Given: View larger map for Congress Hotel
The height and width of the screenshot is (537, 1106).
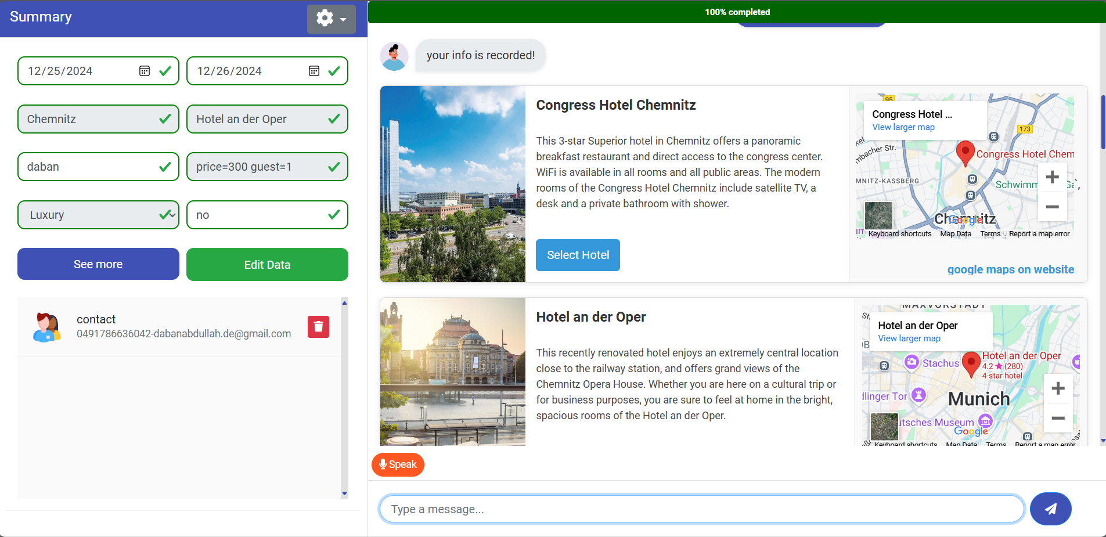Looking at the screenshot, I should 903,127.
